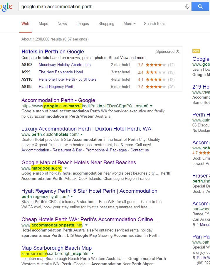This screenshot has width=210, height=267.
Task: Switch to the Shopping tab
Action: pyautogui.click(x=106, y=24)
